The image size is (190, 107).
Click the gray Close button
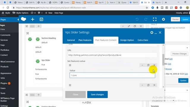[75, 95]
